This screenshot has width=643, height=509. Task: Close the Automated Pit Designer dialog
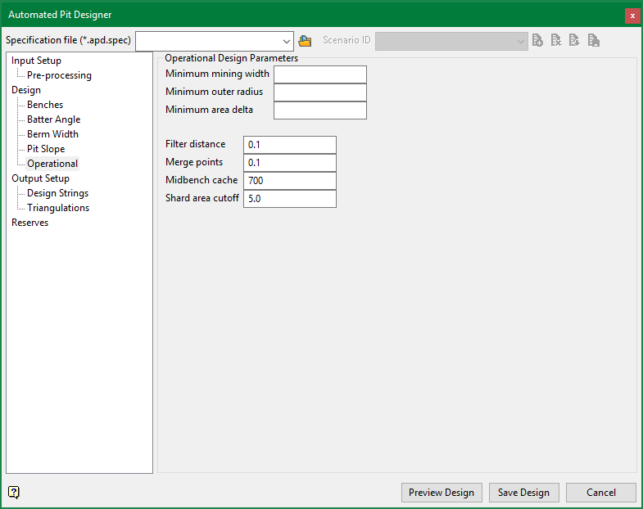click(632, 15)
